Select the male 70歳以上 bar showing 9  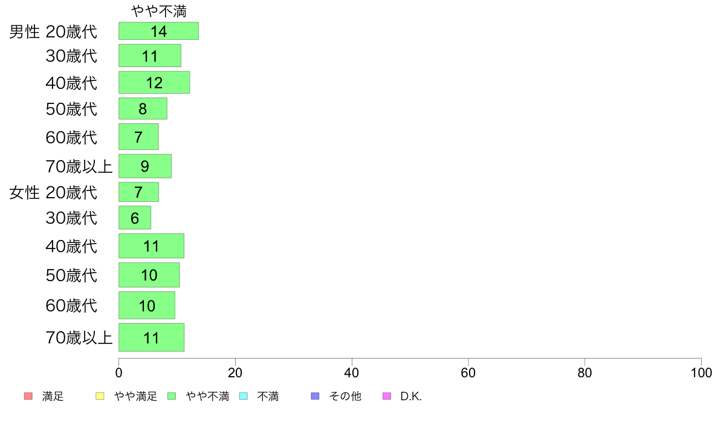[x=145, y=166]
